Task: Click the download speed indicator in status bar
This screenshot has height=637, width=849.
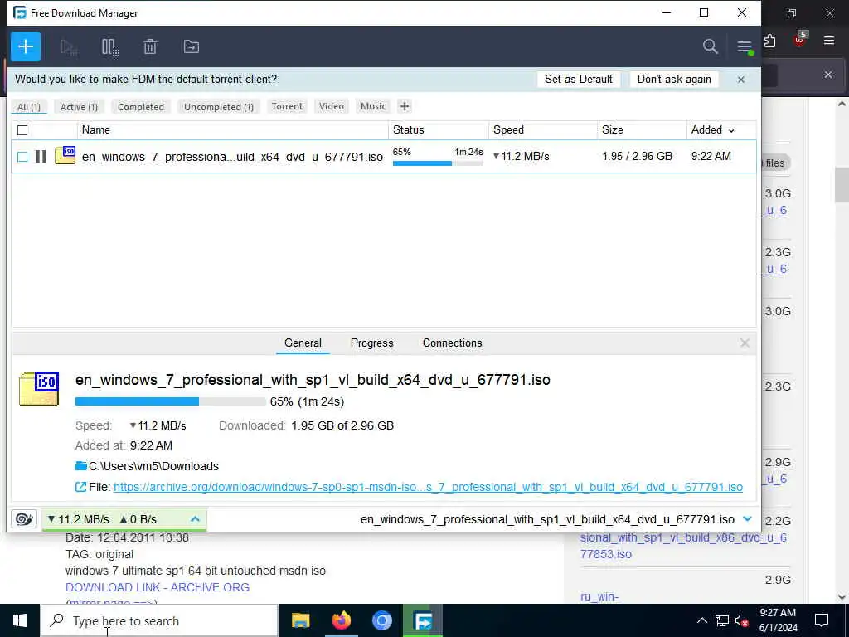Action: pyautogui.click(x=79, y=519)
